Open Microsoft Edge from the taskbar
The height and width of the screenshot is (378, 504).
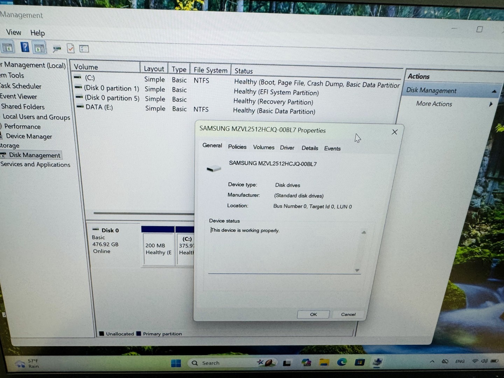tap(342, 362)
